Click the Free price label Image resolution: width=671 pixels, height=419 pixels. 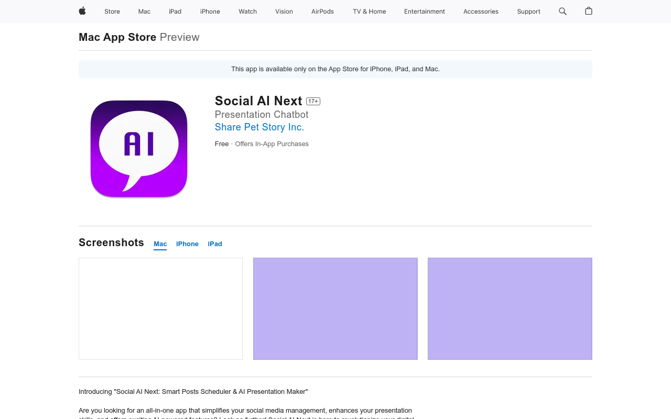pyautogui.click(x=222, y=144)
